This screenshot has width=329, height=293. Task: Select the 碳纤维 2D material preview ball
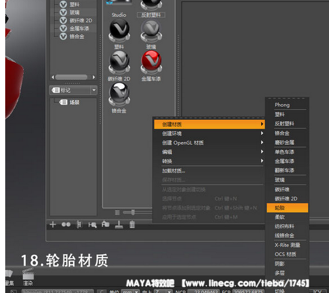119,63
